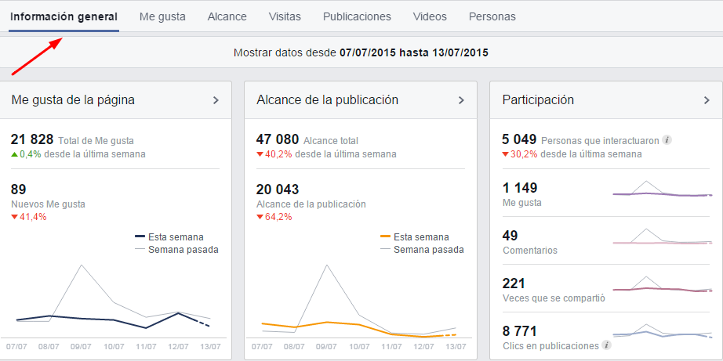
Task: Expand Me gusta de la página chevron
Action: pos(216,100)
